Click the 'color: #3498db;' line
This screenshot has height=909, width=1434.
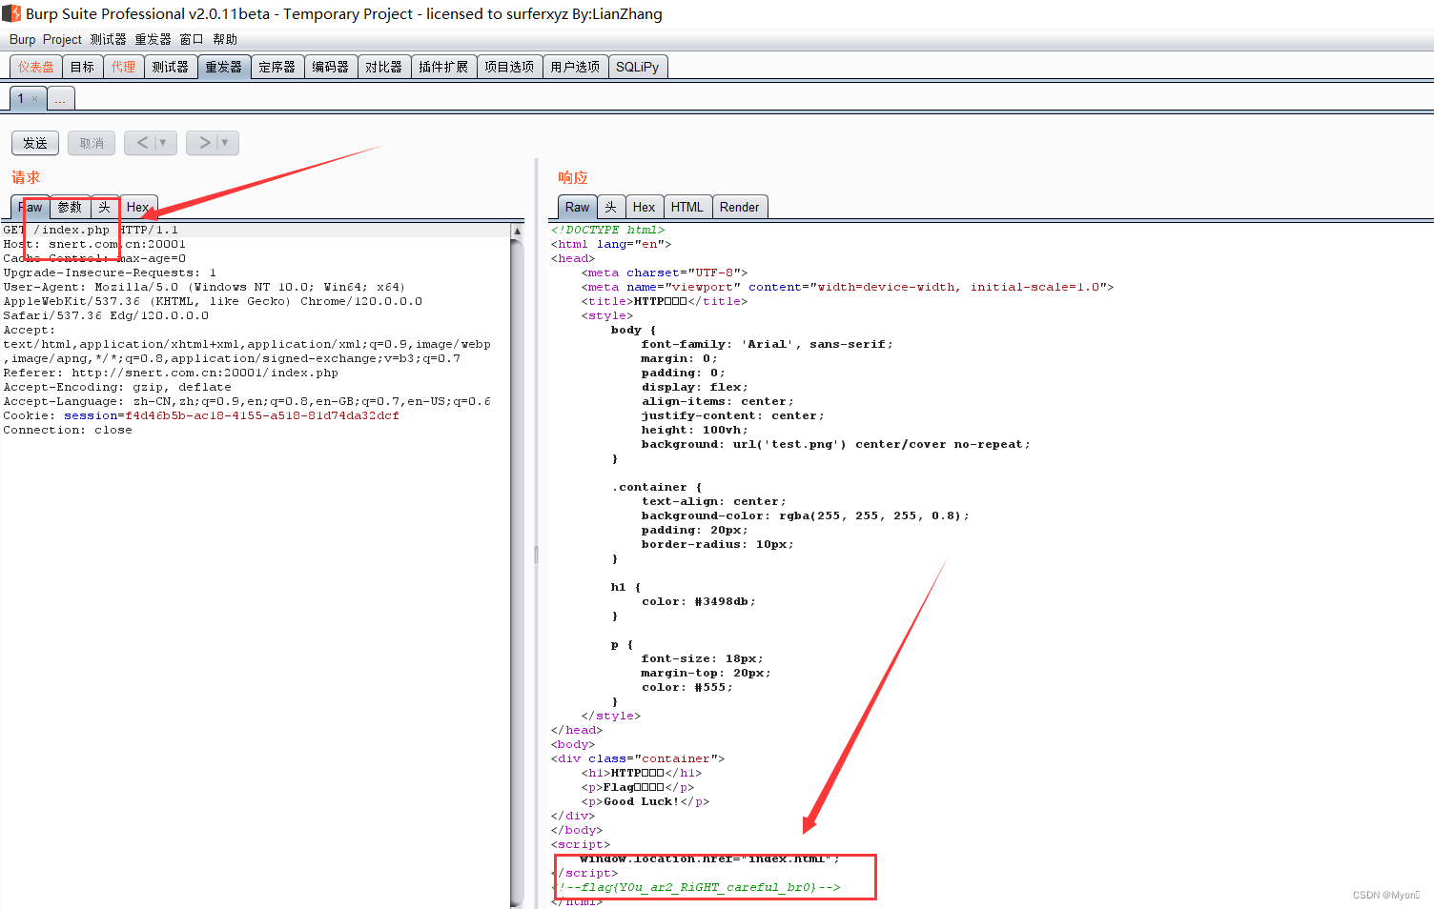tap(699, 601)
